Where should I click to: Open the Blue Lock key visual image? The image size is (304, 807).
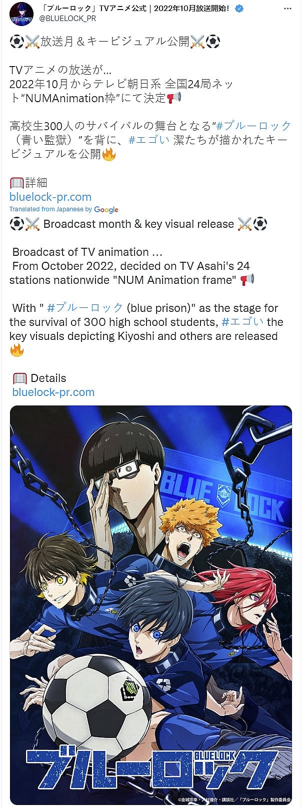point(151,605)
